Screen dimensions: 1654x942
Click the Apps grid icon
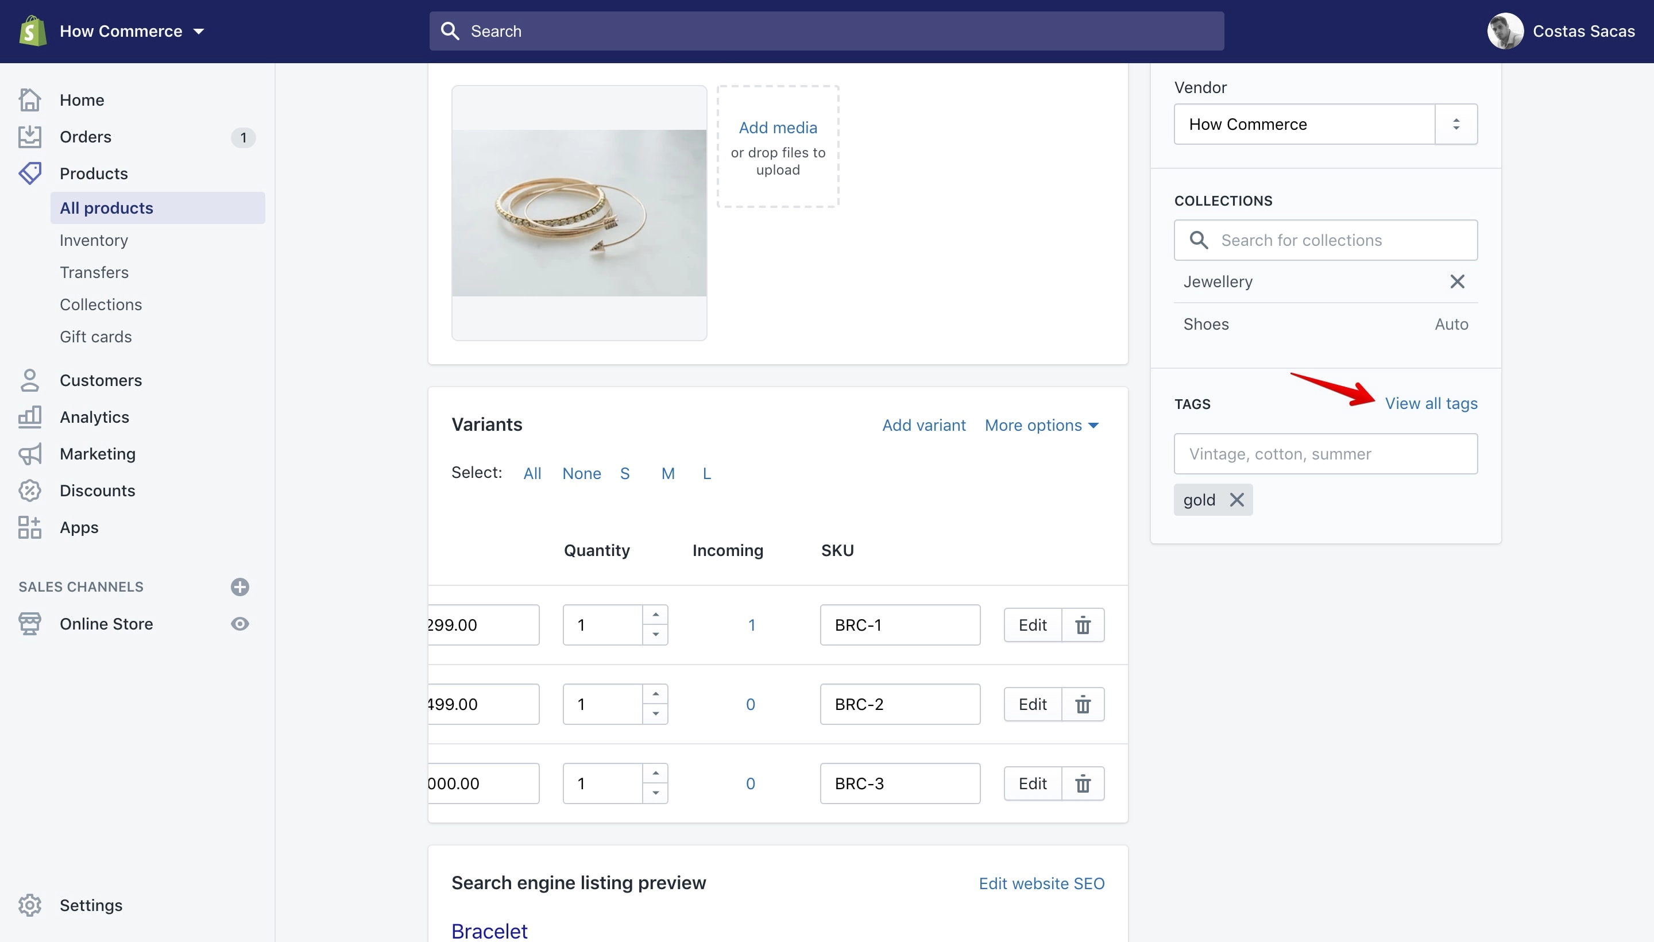click(30, 527)
